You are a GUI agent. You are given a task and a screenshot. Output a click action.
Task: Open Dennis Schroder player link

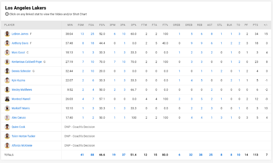click(x=21, y=71)
